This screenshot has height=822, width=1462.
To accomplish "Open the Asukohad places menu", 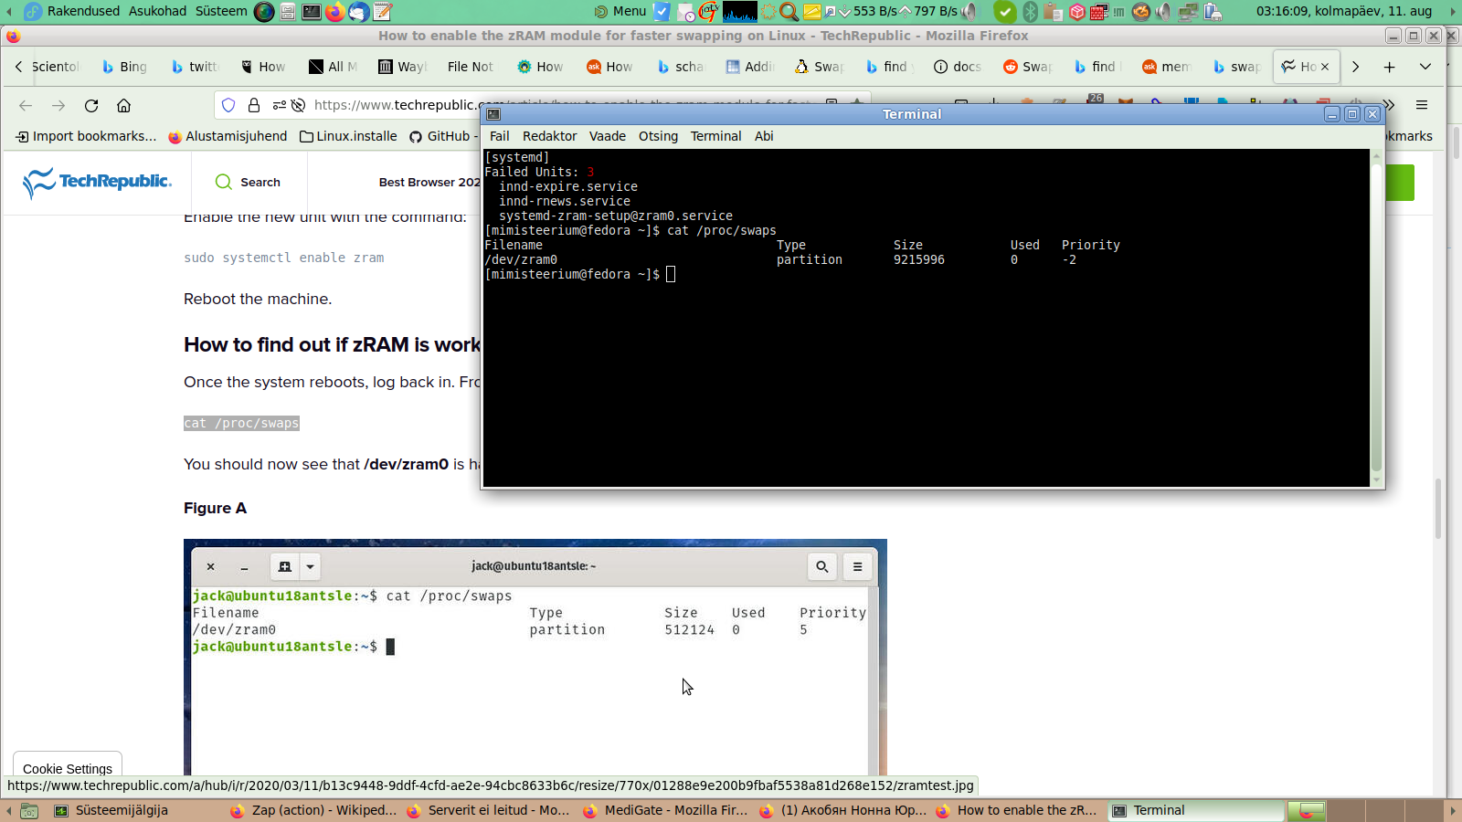I will 157,11.
